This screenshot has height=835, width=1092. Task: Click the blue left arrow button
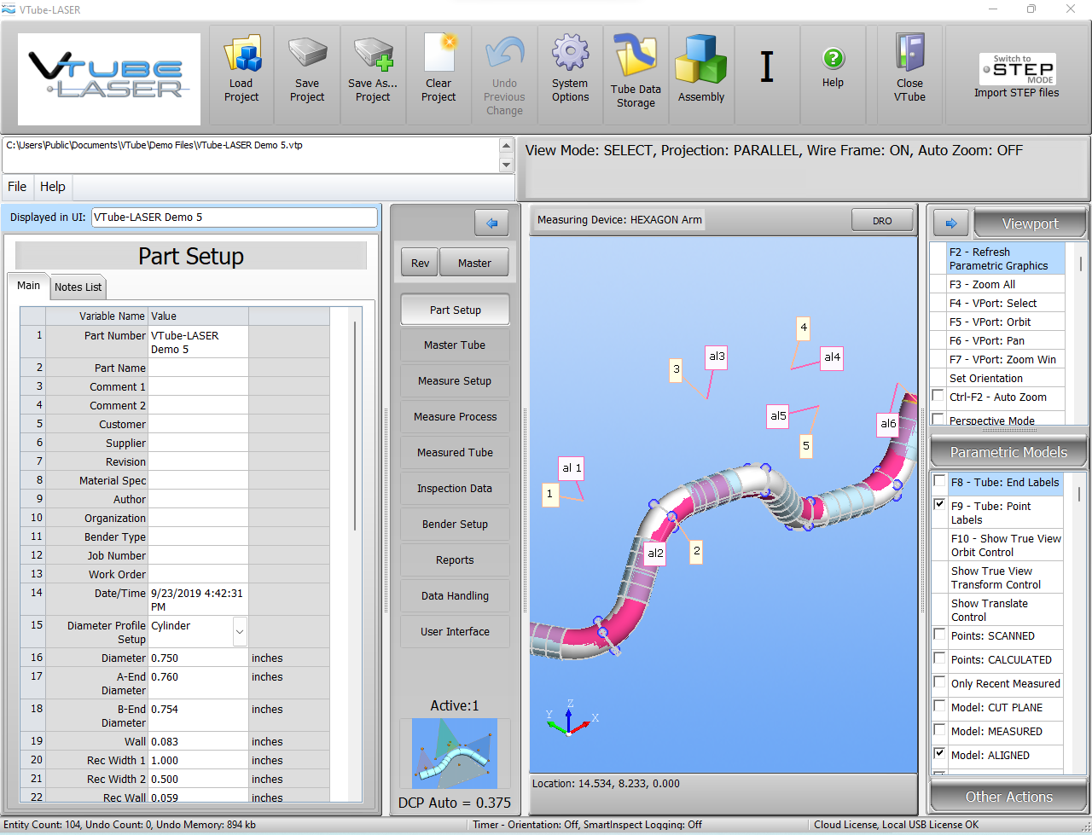[x=491, y=223]
